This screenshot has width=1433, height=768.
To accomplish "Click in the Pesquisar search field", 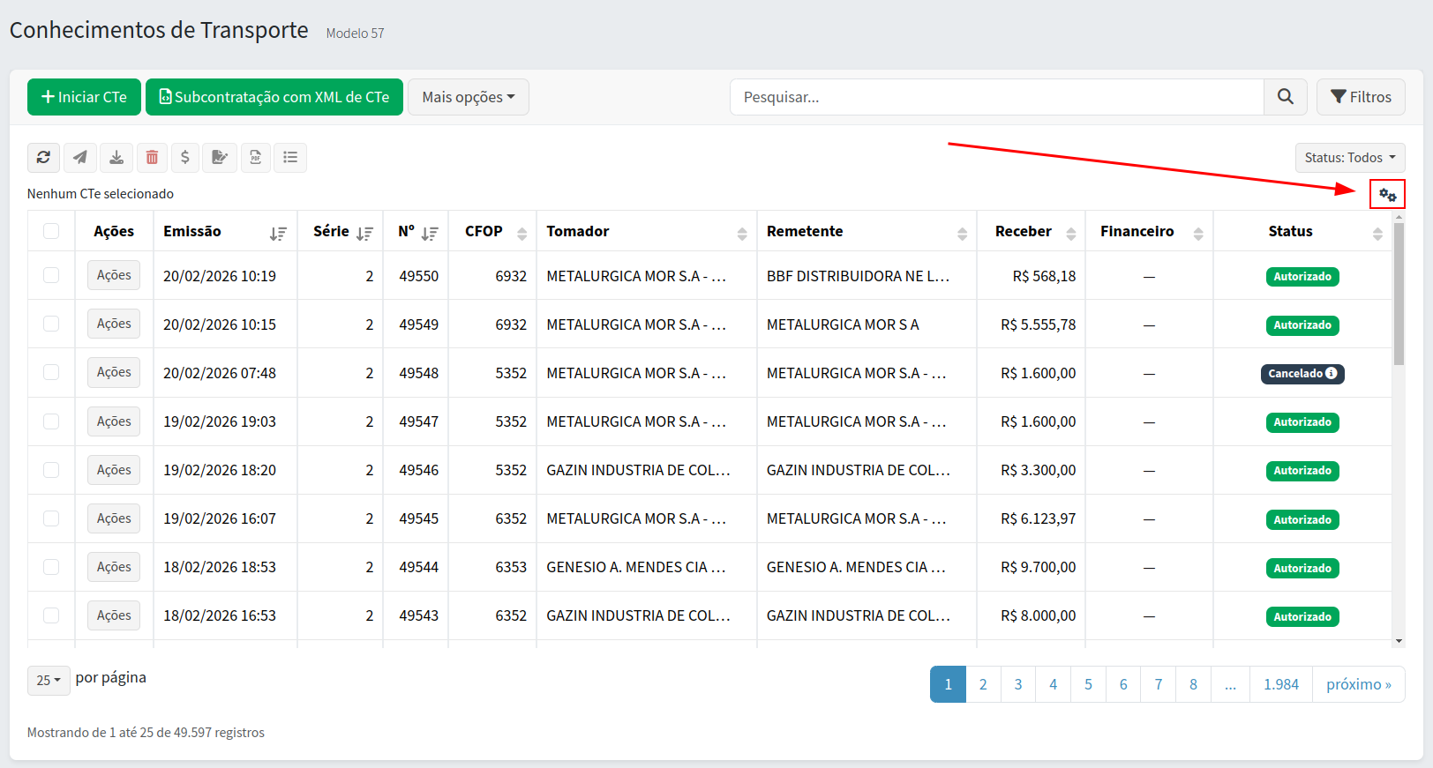I will tap(996, 97).
